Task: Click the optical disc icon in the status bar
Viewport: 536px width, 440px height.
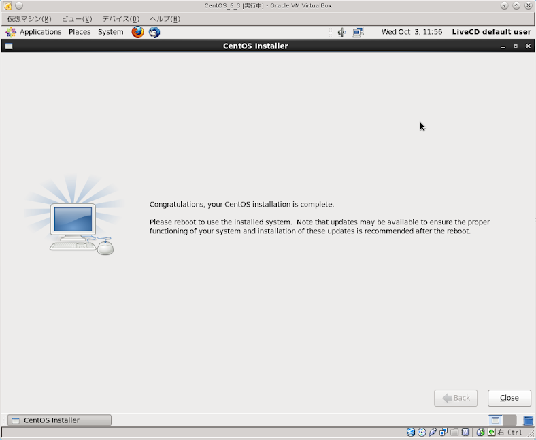Action: (422, 433)
